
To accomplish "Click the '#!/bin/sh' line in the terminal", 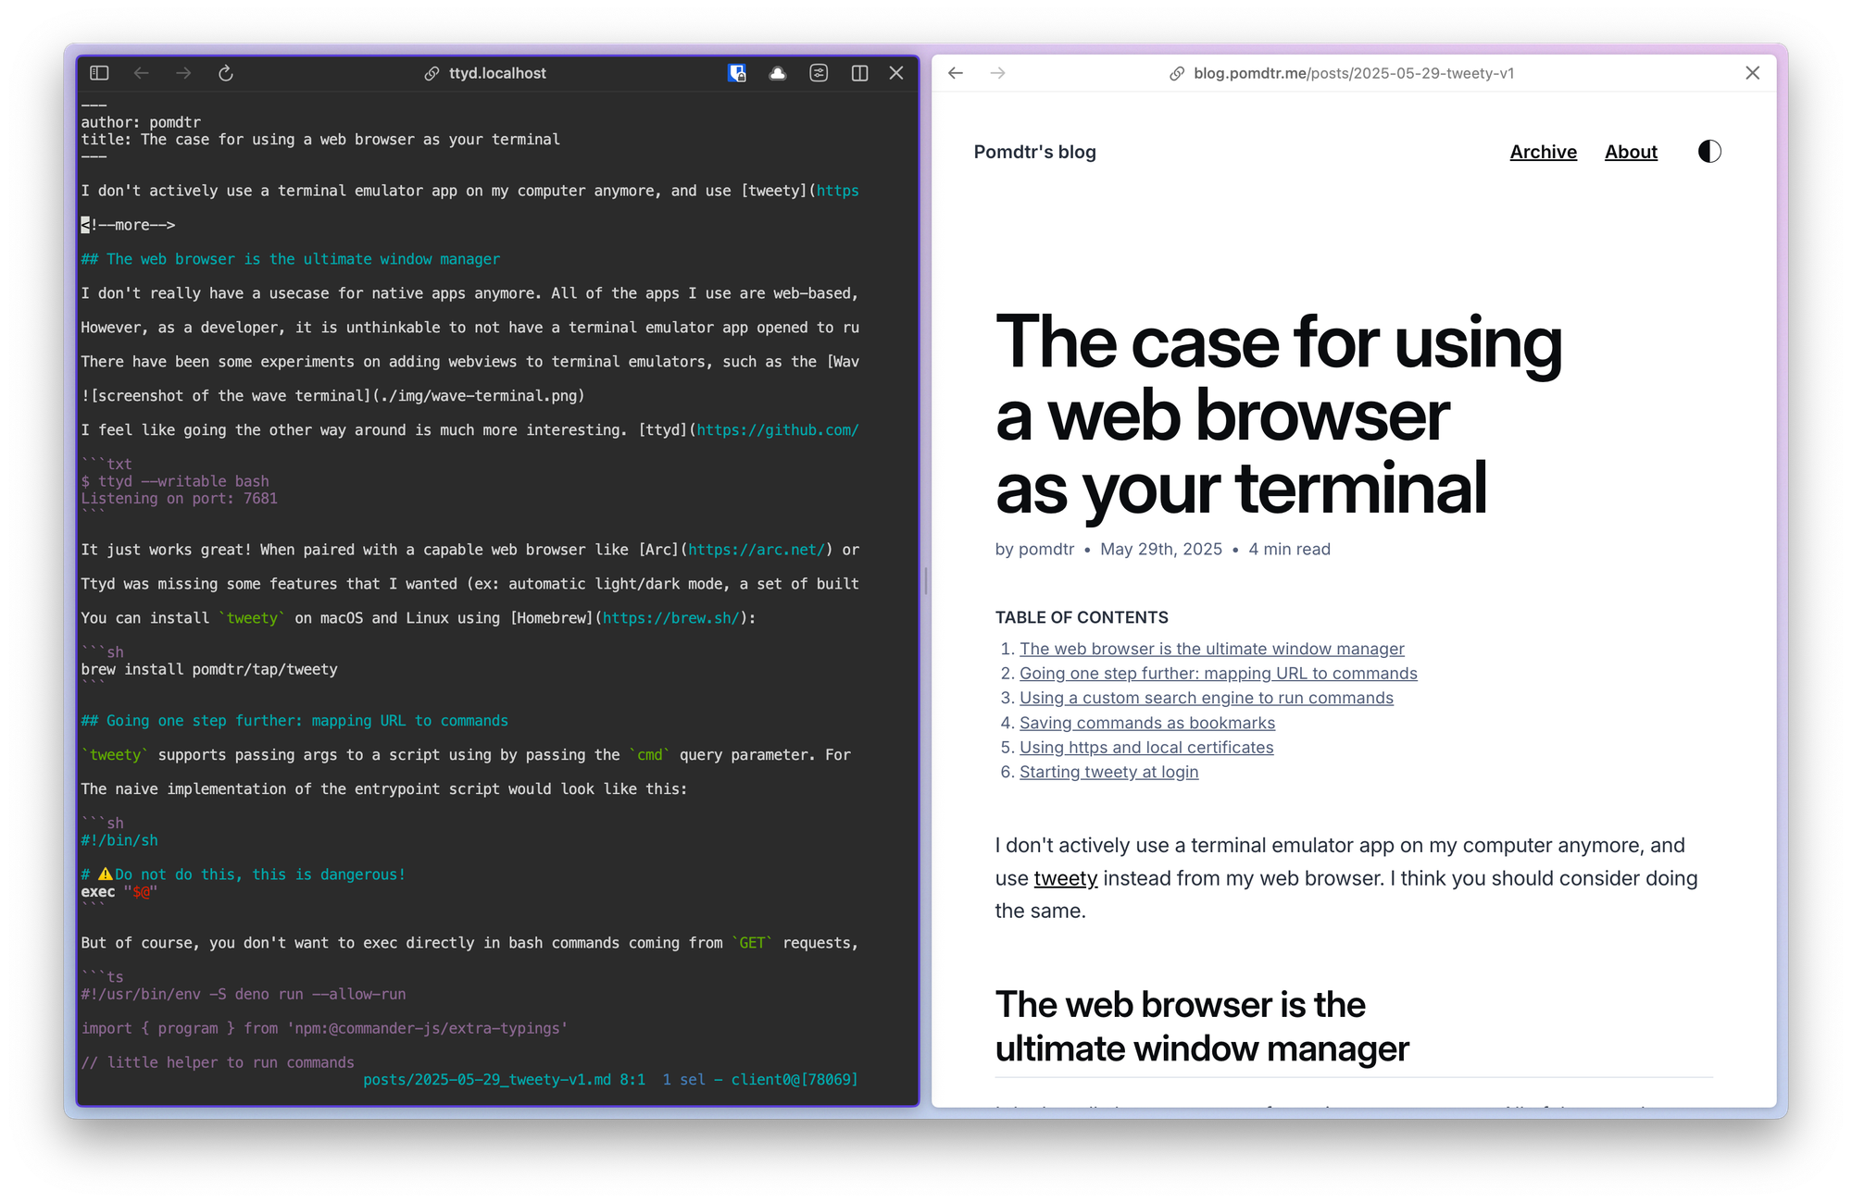I will click(x=119, y=840).
